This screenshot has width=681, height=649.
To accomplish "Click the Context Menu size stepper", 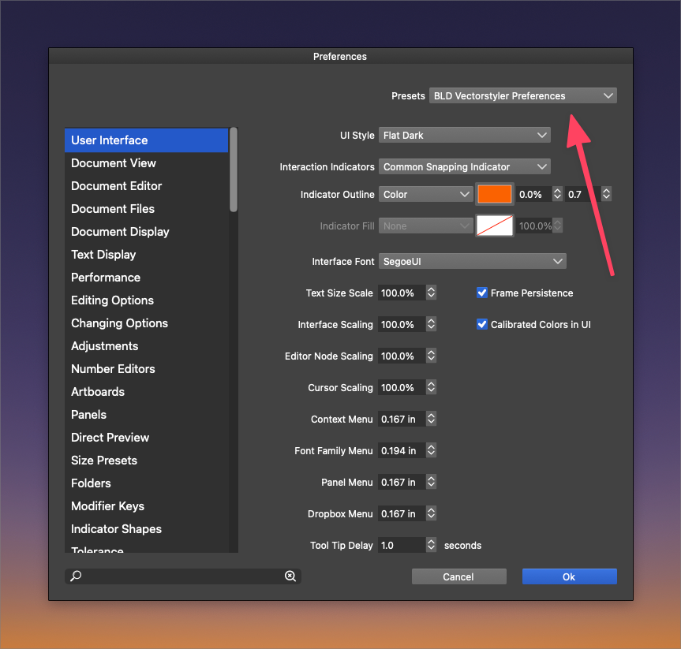I will [x=431, y=419].
